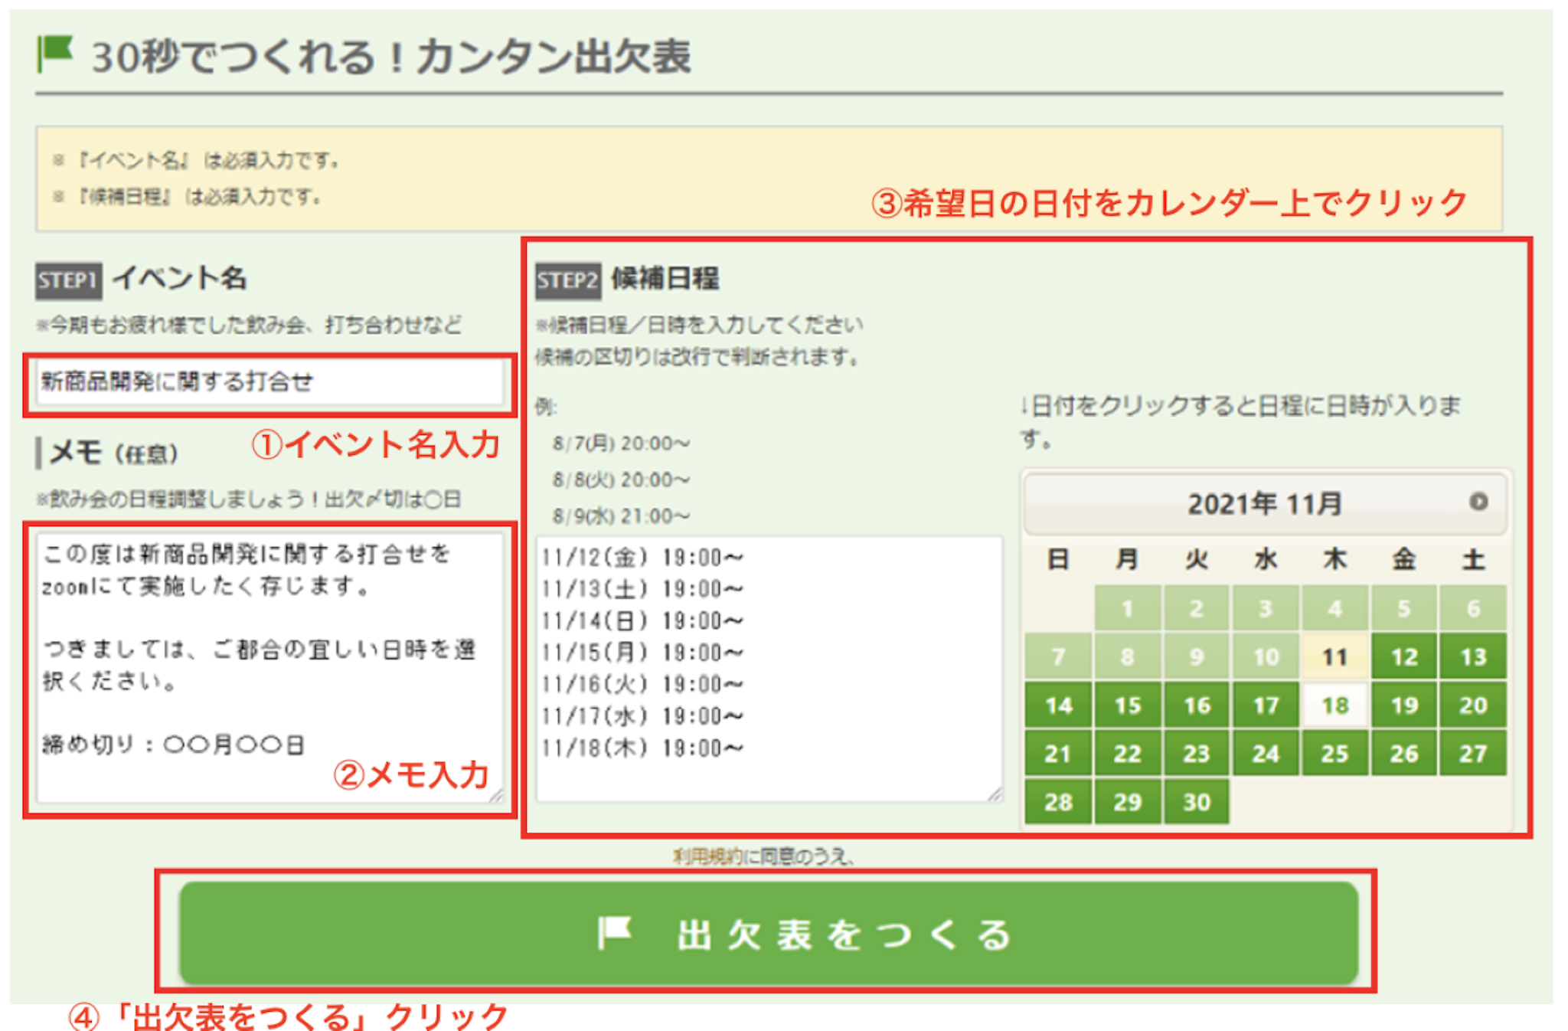Screen dimensions: 1568x1031
Task: Pick the 22nd in November calendar
Action: (1127, 754)
